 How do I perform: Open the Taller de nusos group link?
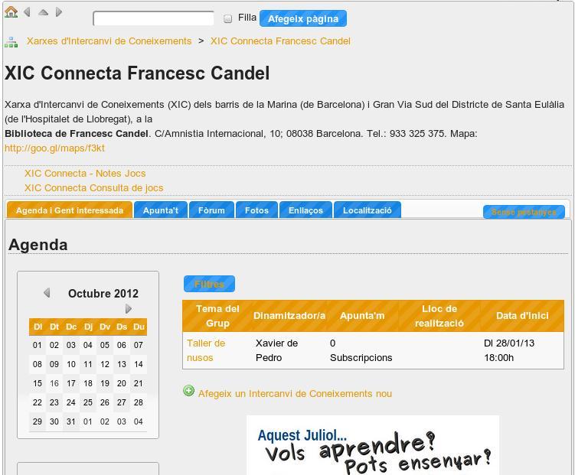205,350
